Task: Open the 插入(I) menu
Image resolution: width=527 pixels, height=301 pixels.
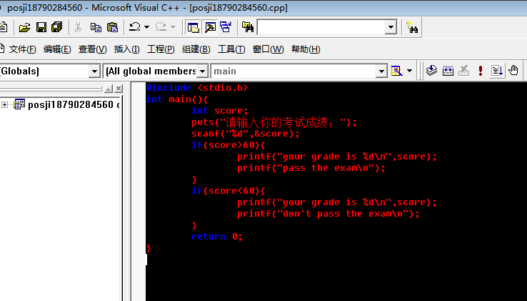Action: 126,49
